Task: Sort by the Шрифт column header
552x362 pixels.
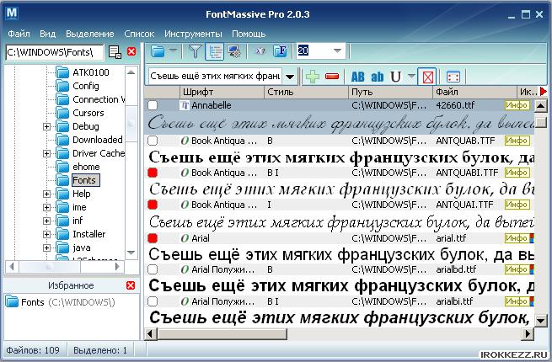Action: point(222,92)
